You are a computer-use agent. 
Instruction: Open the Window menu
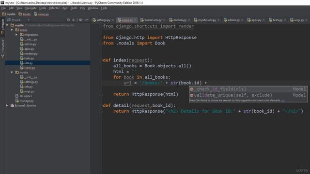click(x=93, y=8)
